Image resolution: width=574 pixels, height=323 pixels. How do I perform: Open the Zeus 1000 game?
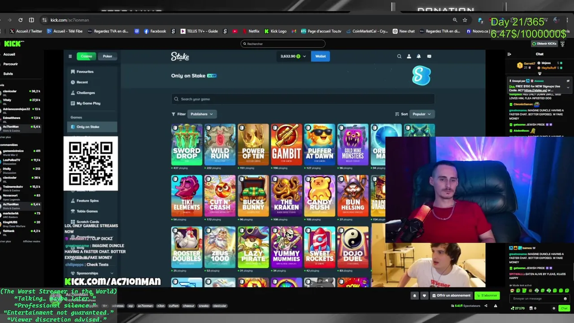(220, 247)
